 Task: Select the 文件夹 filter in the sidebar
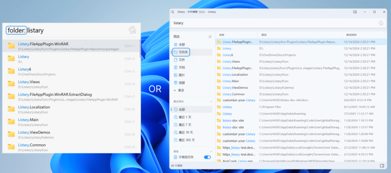click(x=192, y=52)
